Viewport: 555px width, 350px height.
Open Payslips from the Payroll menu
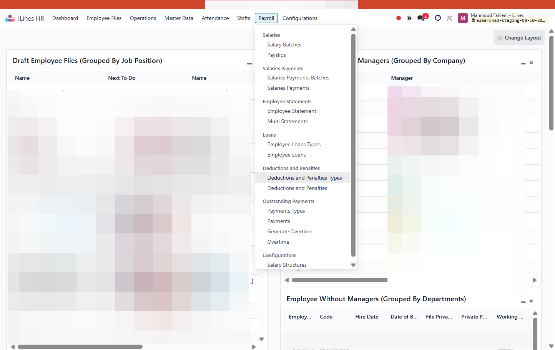(277, 55)
